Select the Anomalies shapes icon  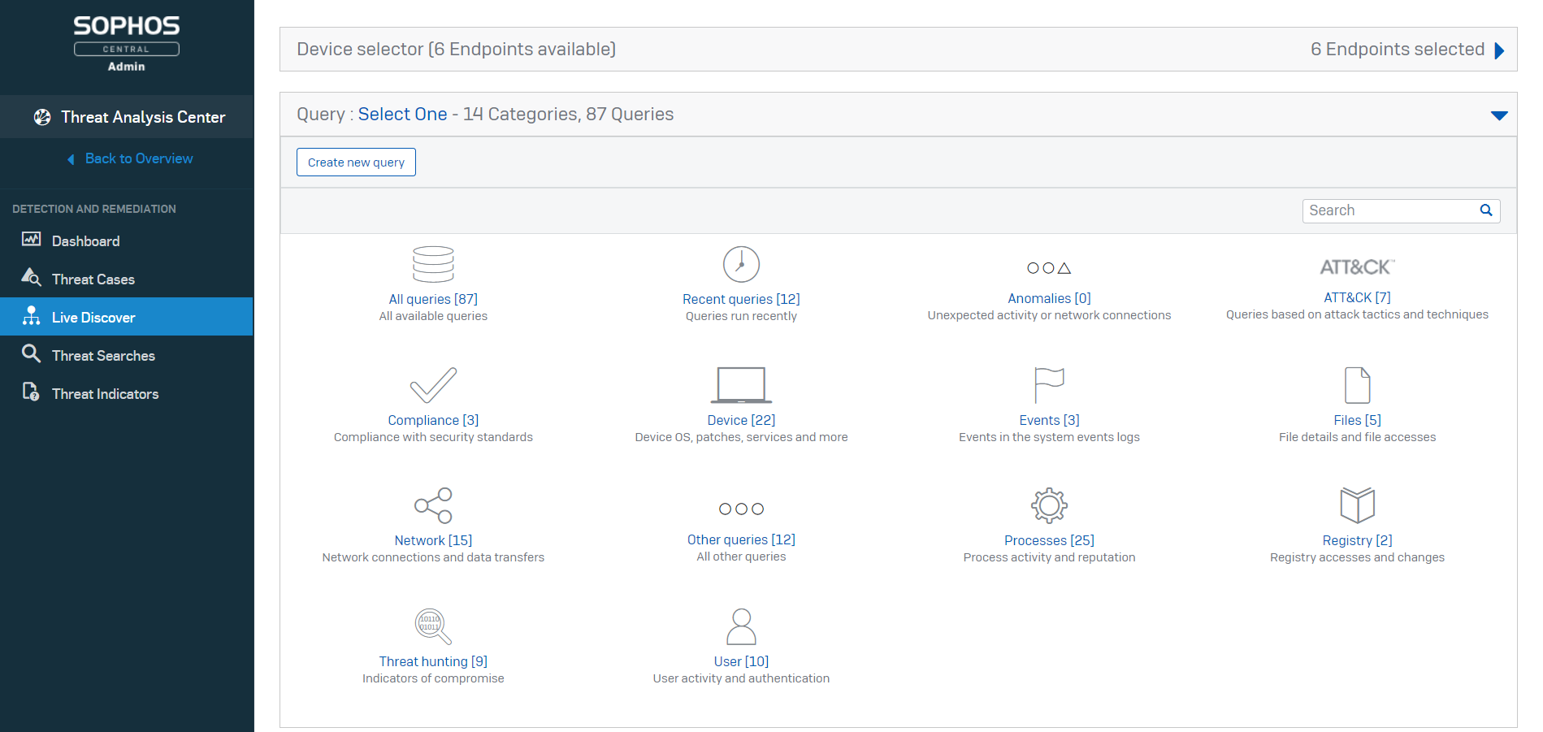click(1049, 268)
